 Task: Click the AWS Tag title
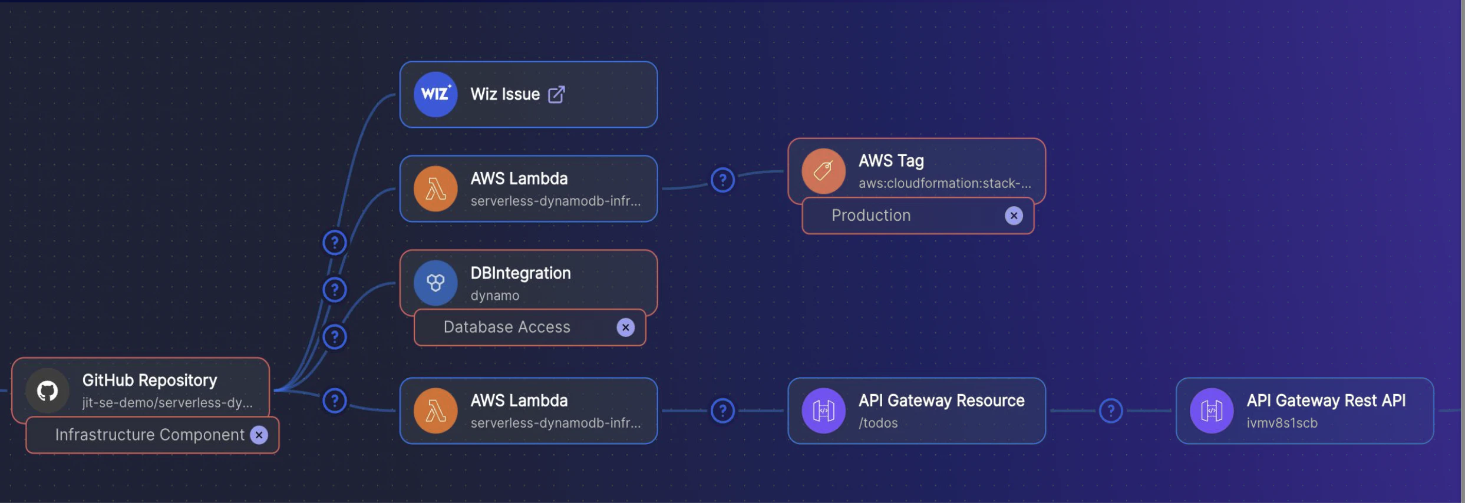coord(891,161)
